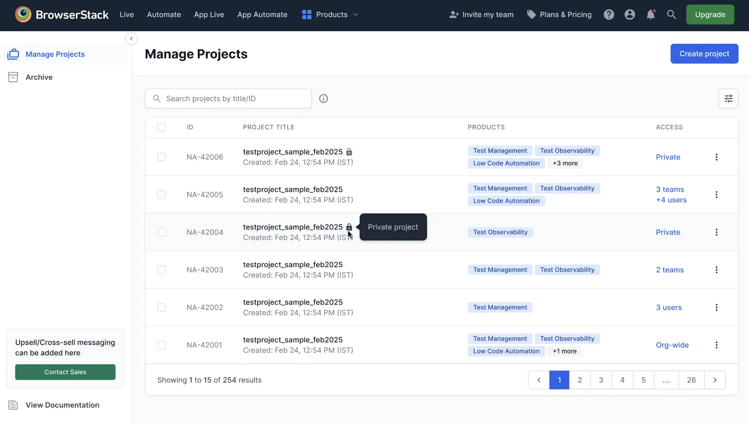Open the notifications bell icon
The width and height of the screenshot is (749, 424).
pyautogui.click(x=651, y=14)
